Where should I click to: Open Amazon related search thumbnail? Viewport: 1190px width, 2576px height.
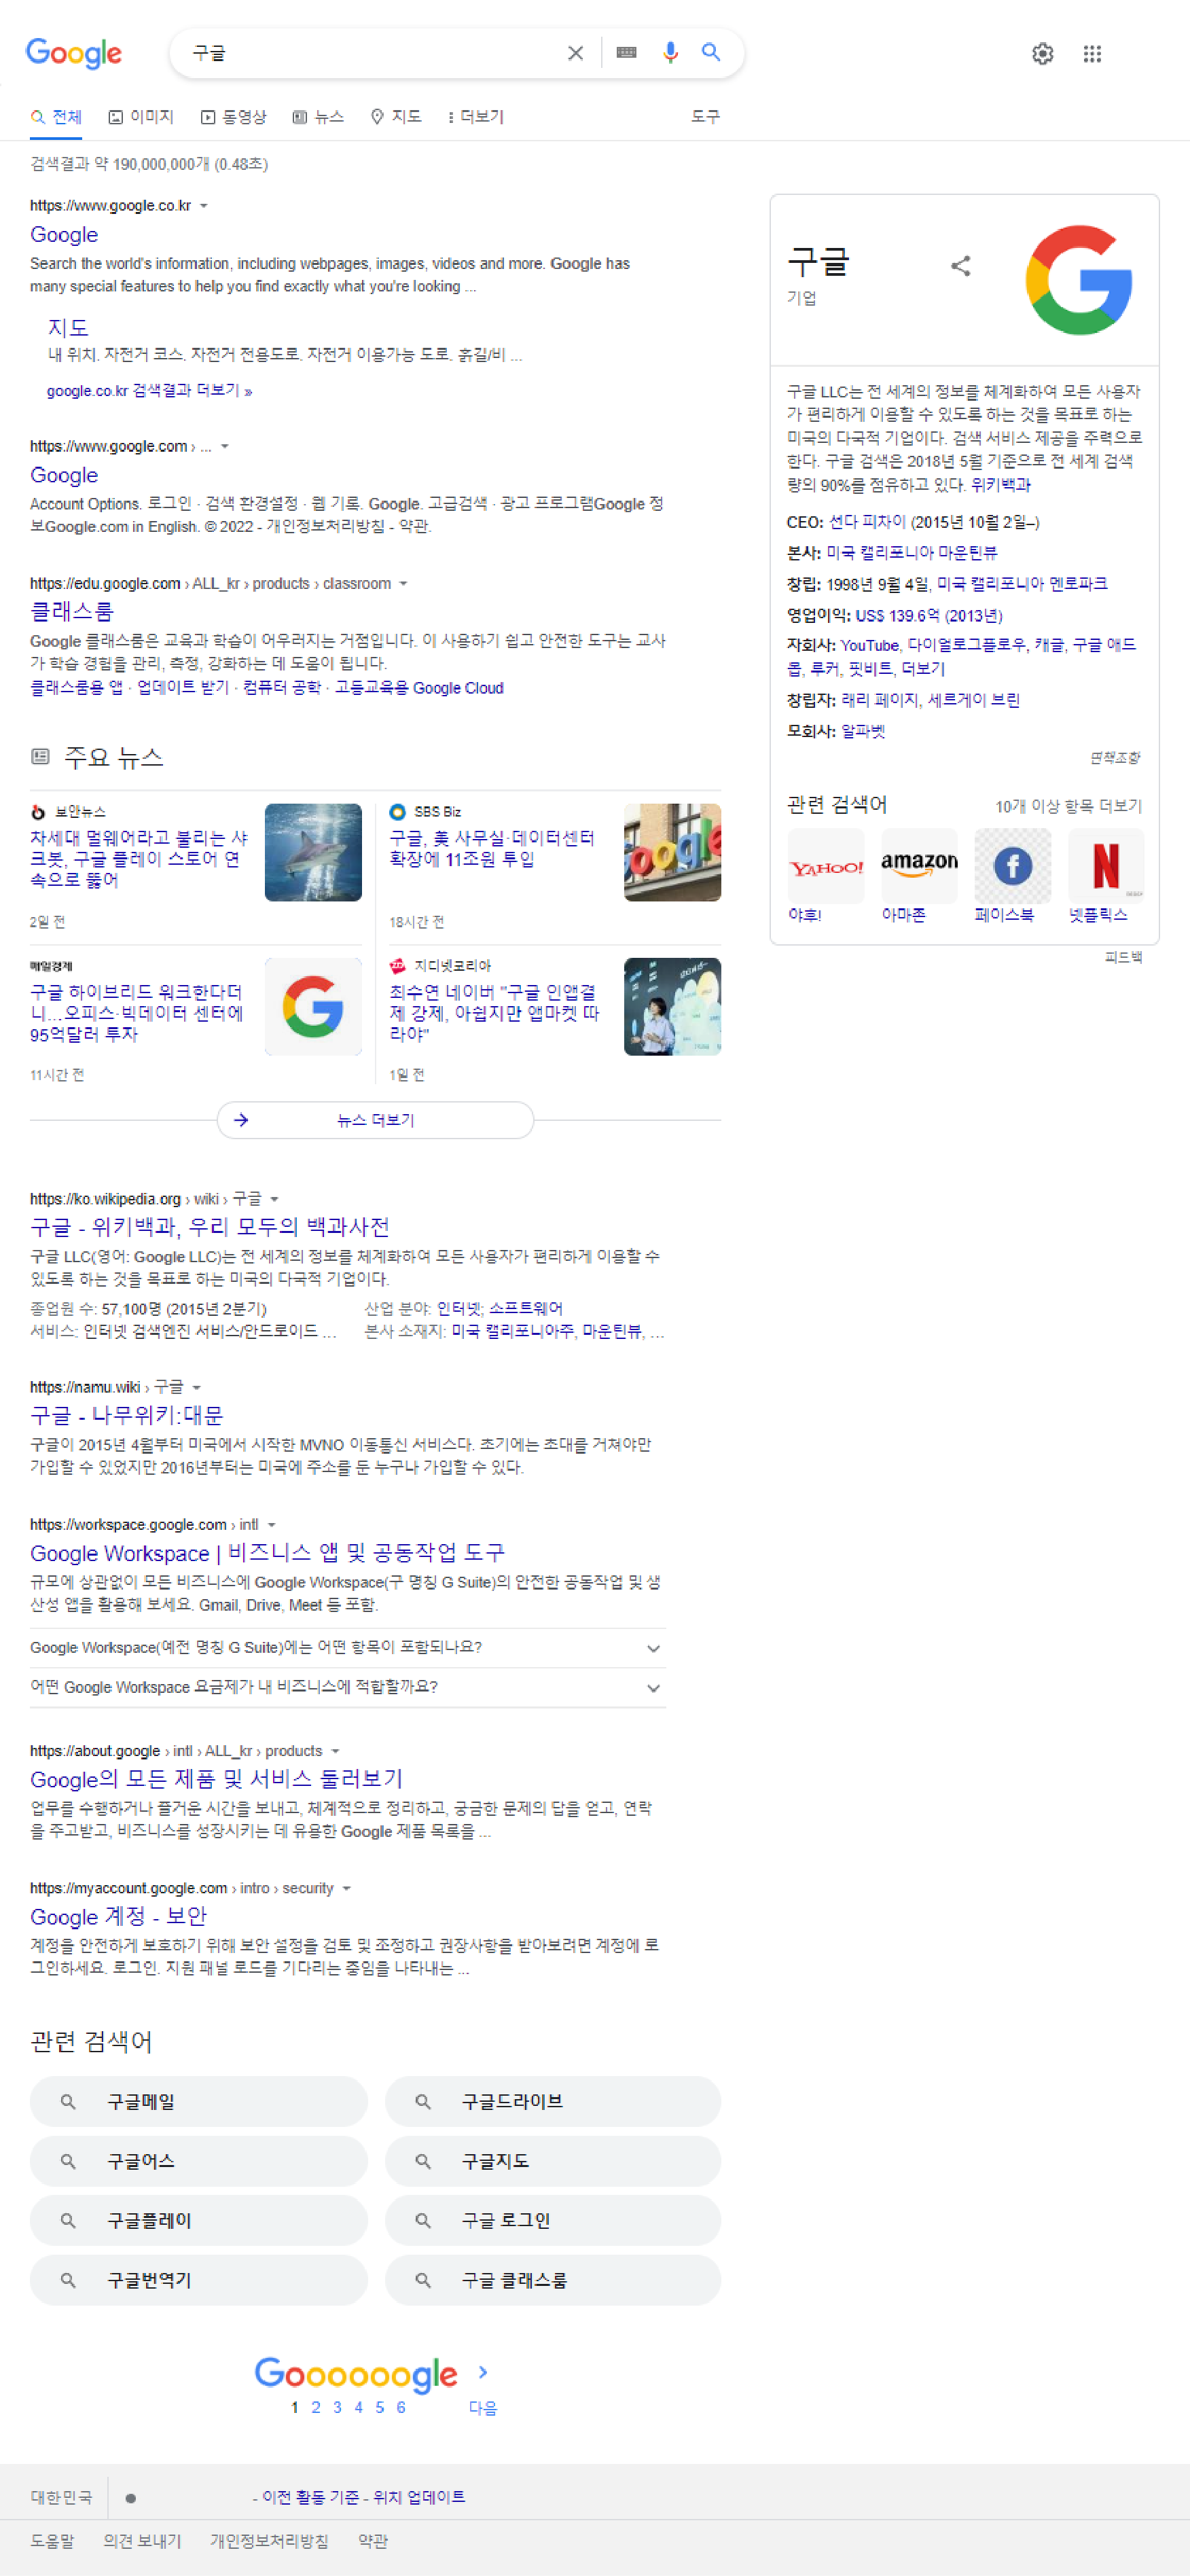pyautogui.click(x=919, y=866)
